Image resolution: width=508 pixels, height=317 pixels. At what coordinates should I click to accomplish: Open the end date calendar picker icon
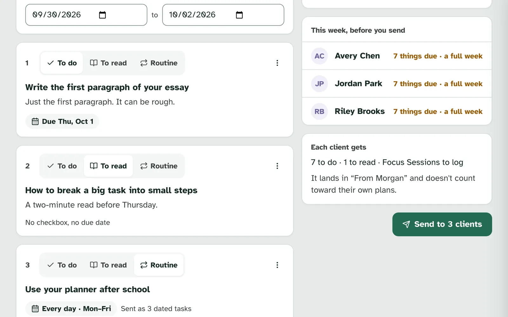[x=239, y=15]
